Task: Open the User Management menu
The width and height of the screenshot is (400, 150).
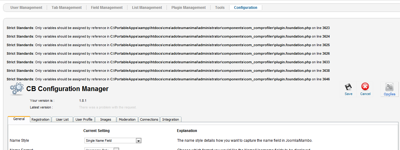Action: click(26, 8)
